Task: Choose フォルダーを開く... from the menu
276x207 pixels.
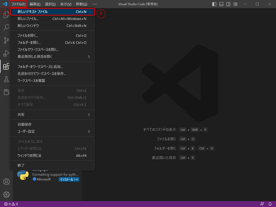Action: 52,43
